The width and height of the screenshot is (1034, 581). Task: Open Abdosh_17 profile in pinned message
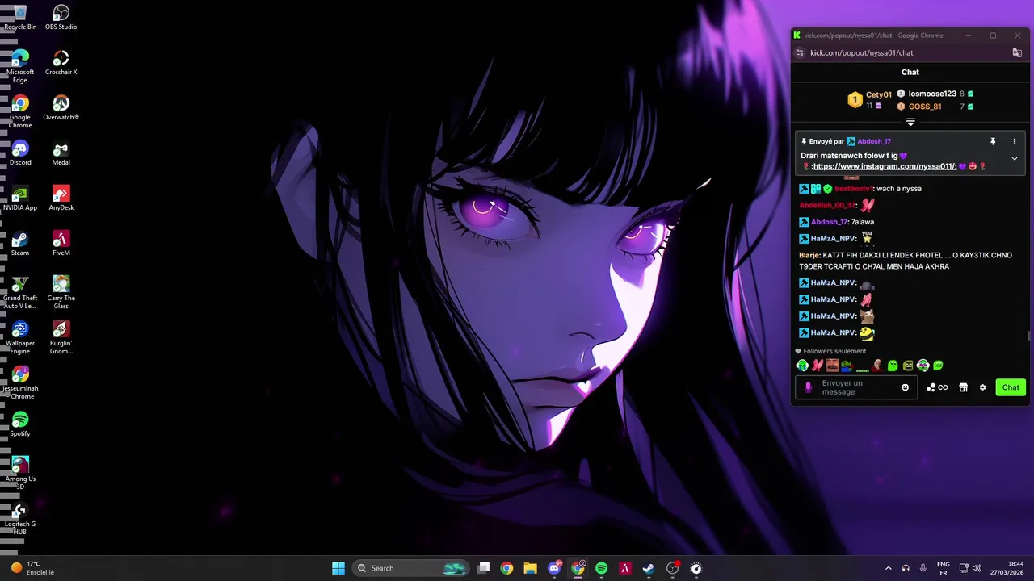click(x=874, y=141)
